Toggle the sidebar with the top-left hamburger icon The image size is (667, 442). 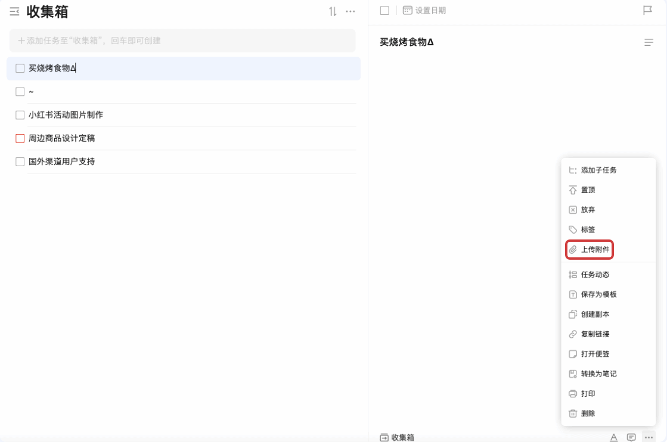pyautogui.click(x=14, y=12)
